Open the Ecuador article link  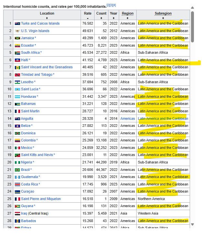click(x=28, y=46)
